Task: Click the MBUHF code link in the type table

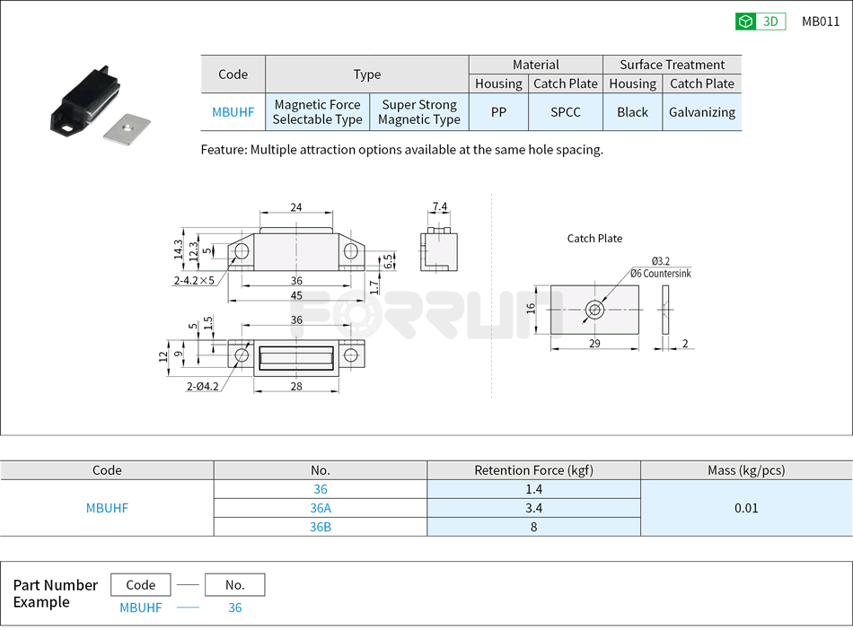Action: click(x=233, y=112)
